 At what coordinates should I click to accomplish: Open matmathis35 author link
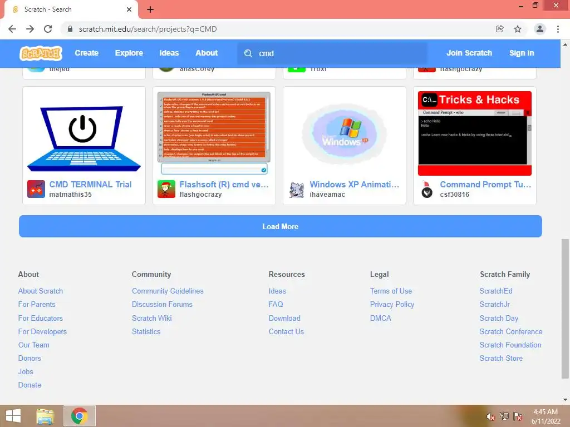click(70, 194)
